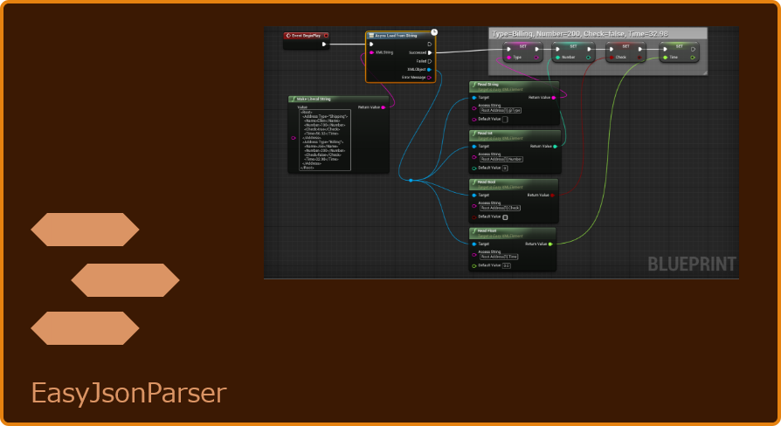Viewport: 781px width, 426px height.
Task: Click Read Bool Target pin
Action: [x=474, y=196]
